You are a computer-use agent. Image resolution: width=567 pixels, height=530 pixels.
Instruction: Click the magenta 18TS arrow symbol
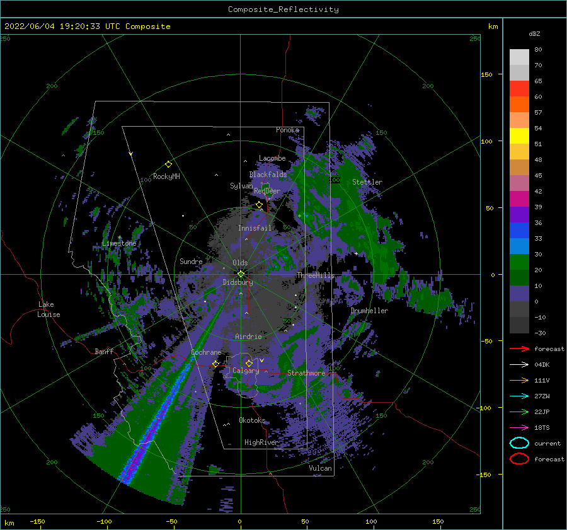519,428
